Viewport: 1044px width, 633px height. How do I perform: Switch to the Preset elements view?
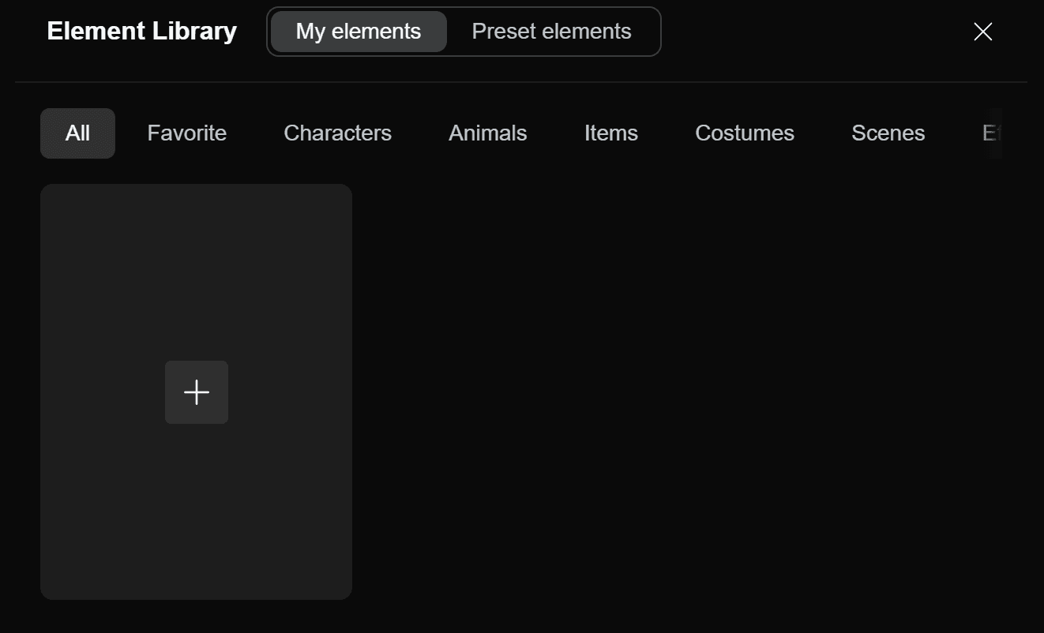click(x=551, y=32)
